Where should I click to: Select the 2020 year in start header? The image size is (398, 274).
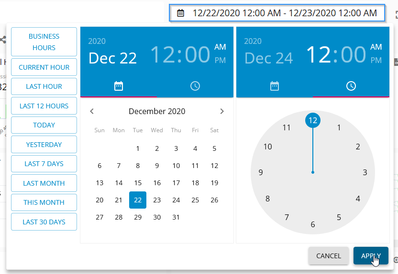tap(97, 41)
